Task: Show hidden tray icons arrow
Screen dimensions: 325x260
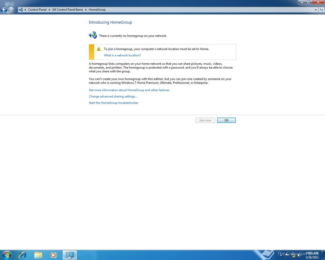Action: (x=281, y=255)
